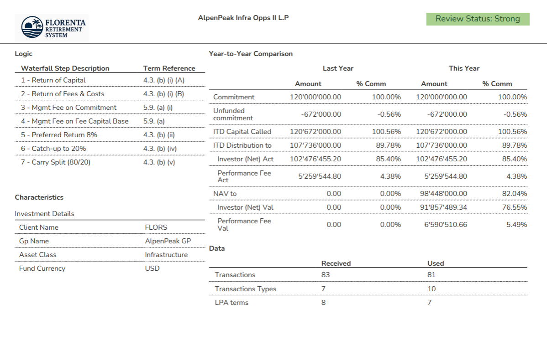
Task: Click the Received column header
Action: pos(336,263)
